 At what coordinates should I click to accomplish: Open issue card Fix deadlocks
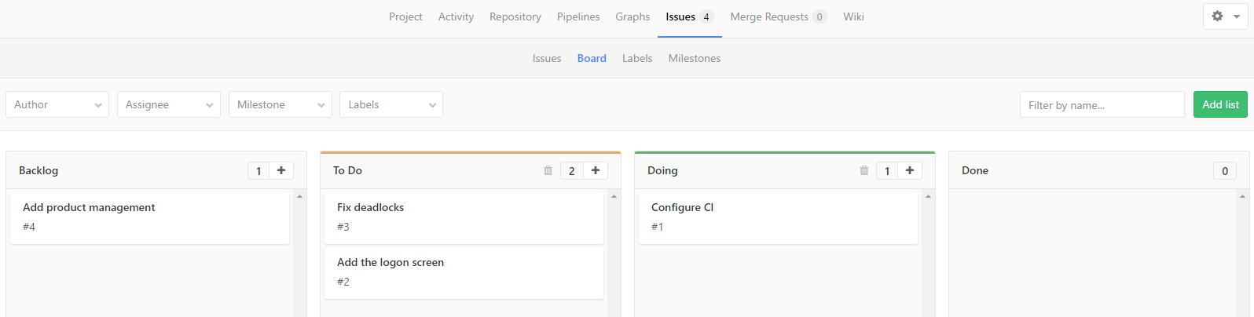464,217
